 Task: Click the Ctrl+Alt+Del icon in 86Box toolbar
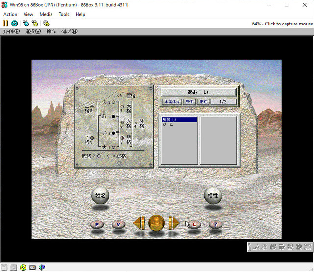(26, 24)
